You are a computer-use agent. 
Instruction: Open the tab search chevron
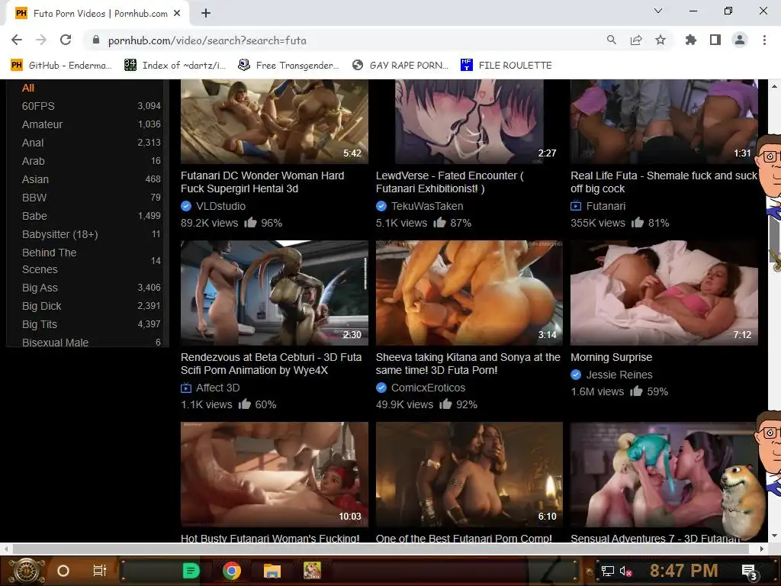(658, 11)
